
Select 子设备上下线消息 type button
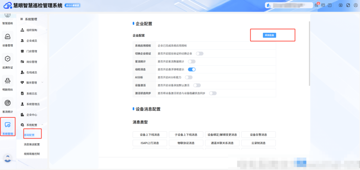tap(186, 134)
